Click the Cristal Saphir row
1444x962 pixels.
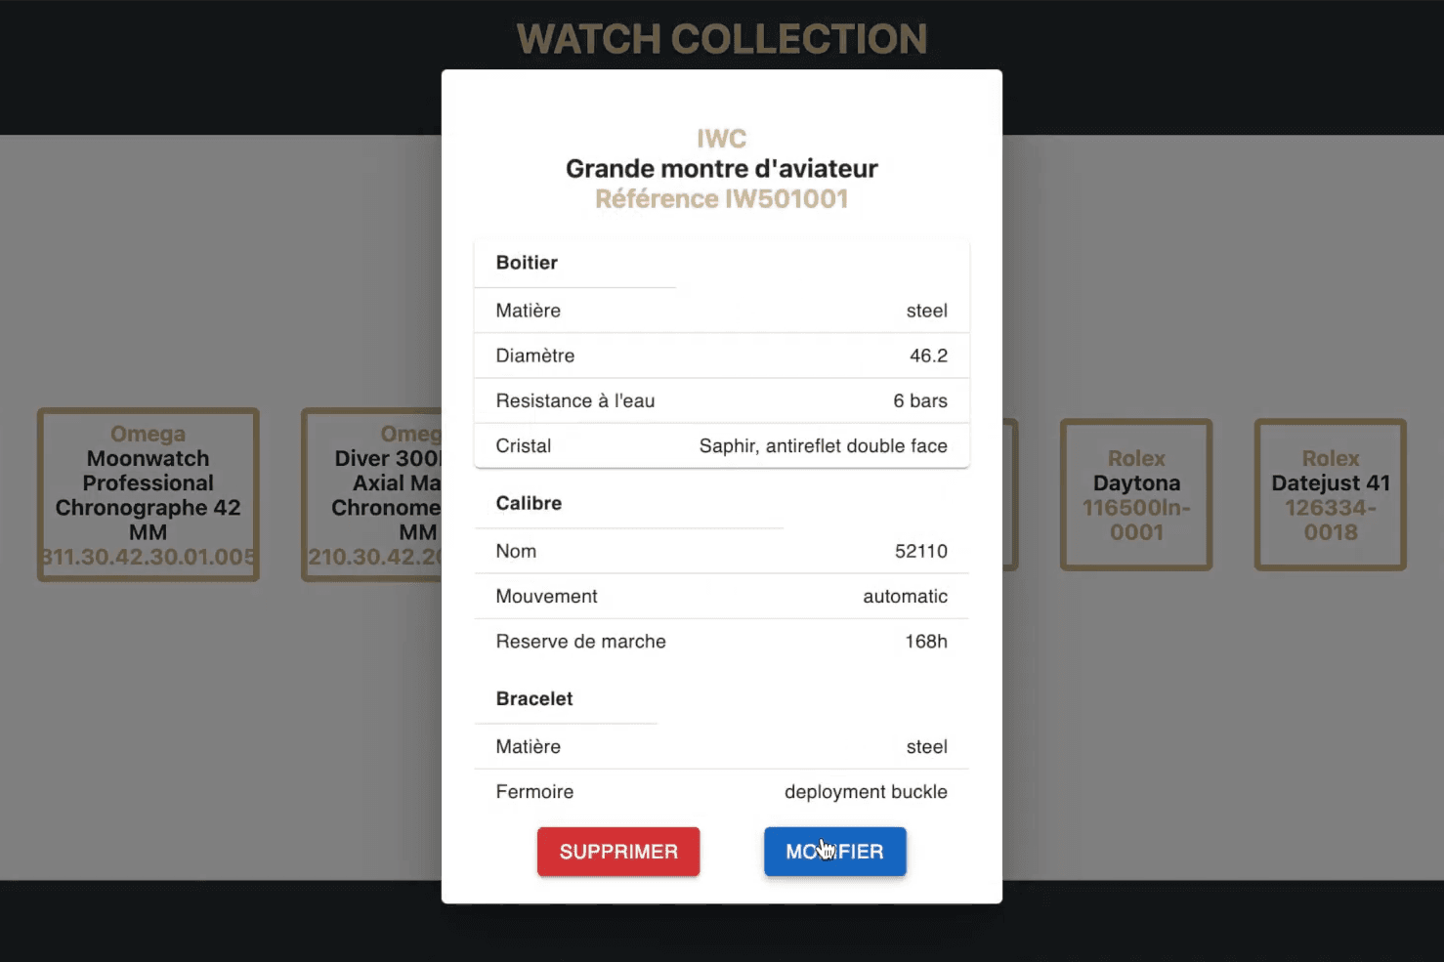pyautogui.click(x=721, y=445)
